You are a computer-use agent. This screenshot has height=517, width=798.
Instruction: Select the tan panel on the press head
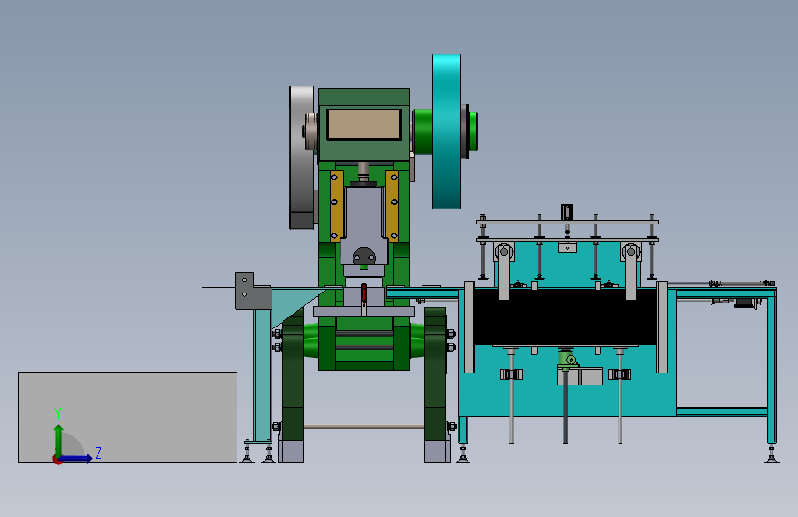[364, 124]
